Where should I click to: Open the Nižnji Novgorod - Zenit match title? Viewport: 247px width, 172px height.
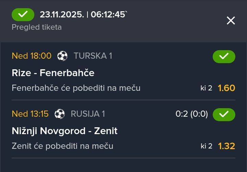point(64,131)
